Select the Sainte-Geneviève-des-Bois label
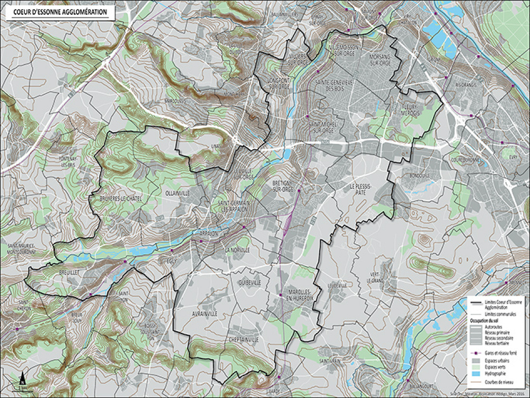The width and height of the screenshot is (530, 398). click(x=334, y=85)
